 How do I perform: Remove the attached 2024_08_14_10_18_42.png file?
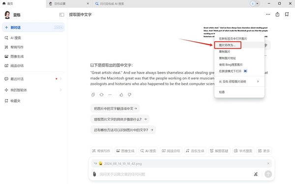click(x=268, y=163)
